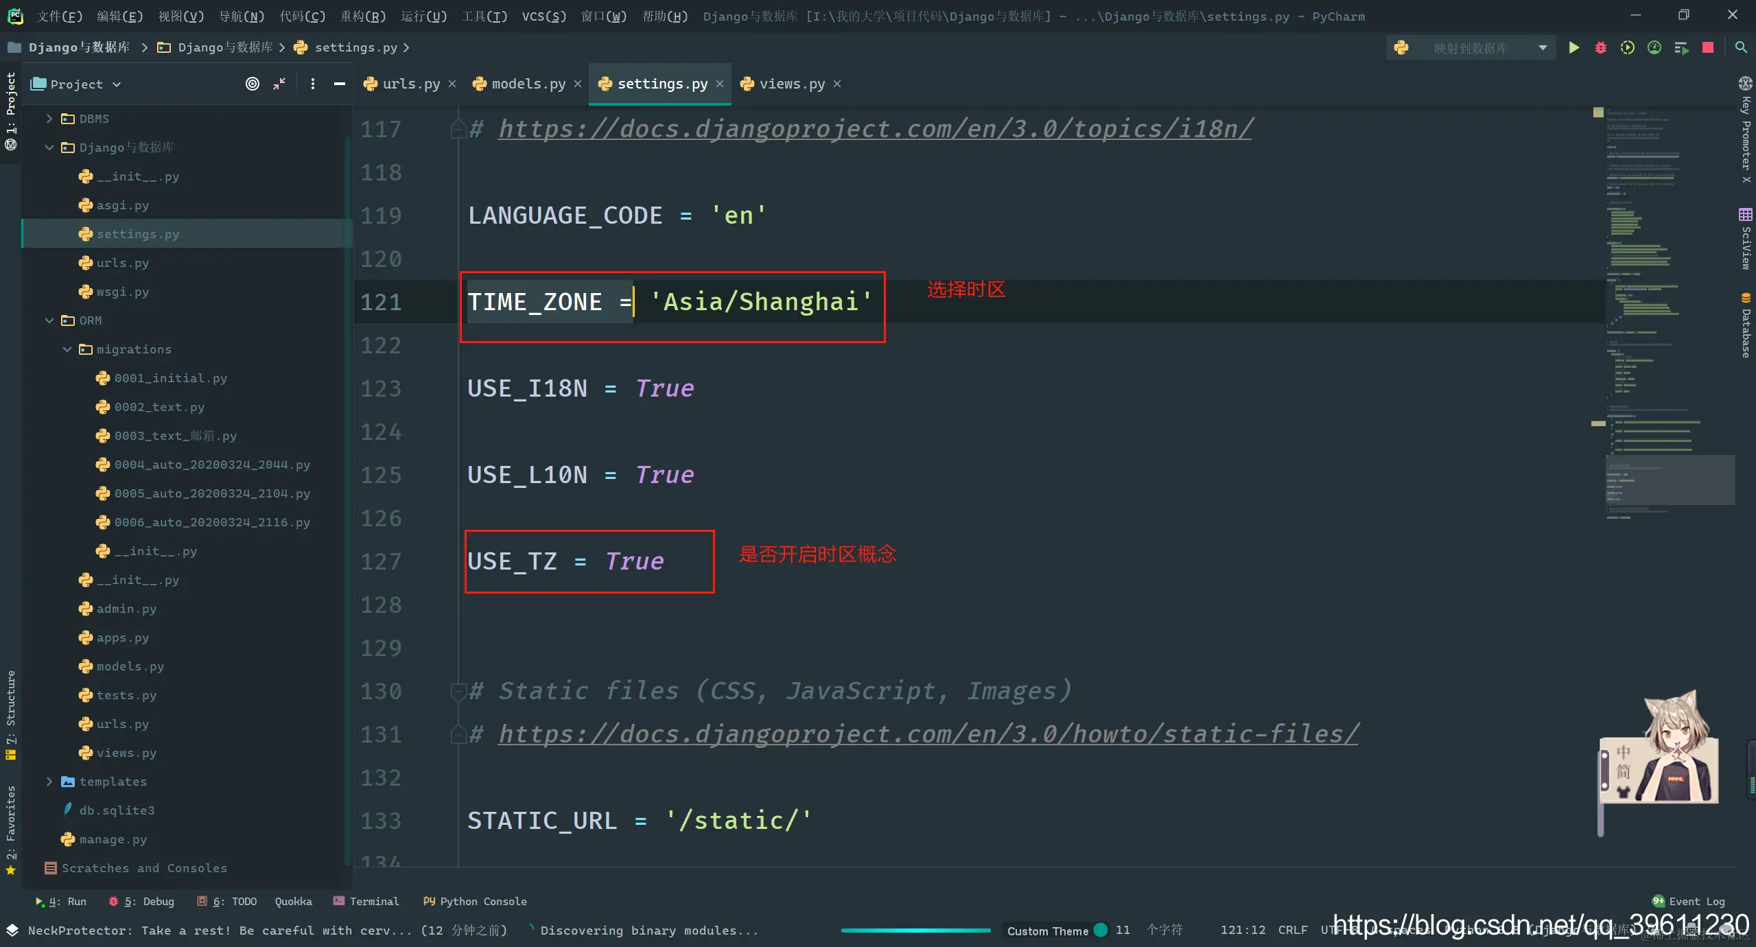Screen dimensions: 1756x947
Task: Open Search Everywhere magnifier icon
Action: (1741, 47)
